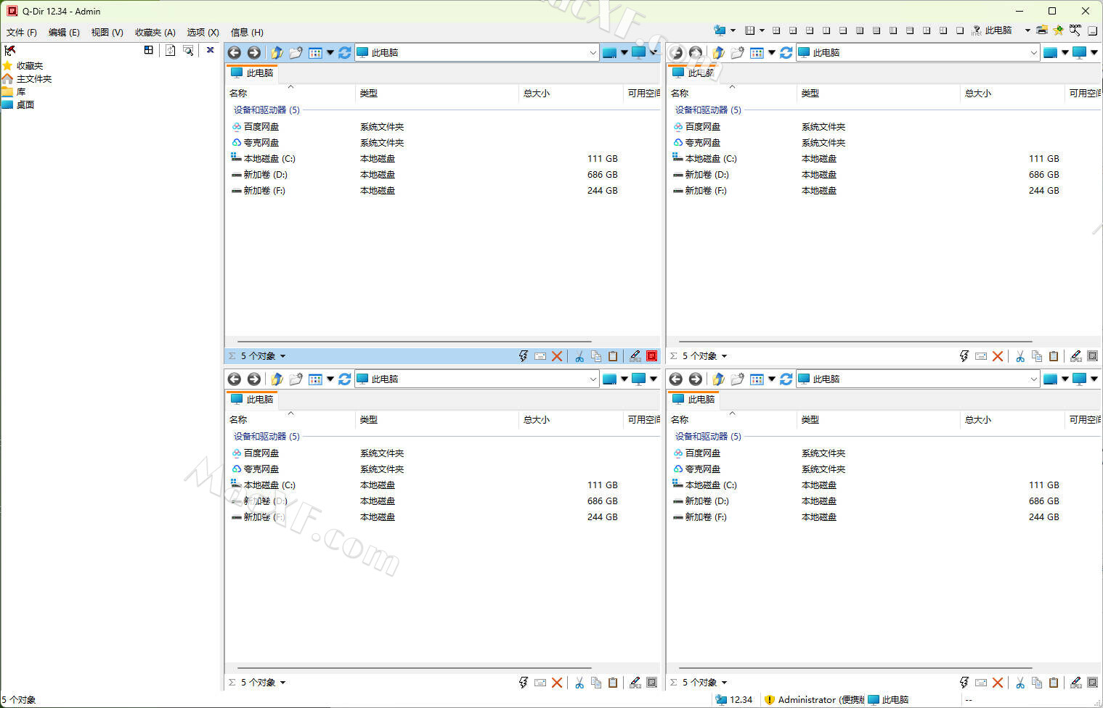Select 本地磁盘 (C:) in the top-right pane
The image size is (1103, 708).
[710, 159]
